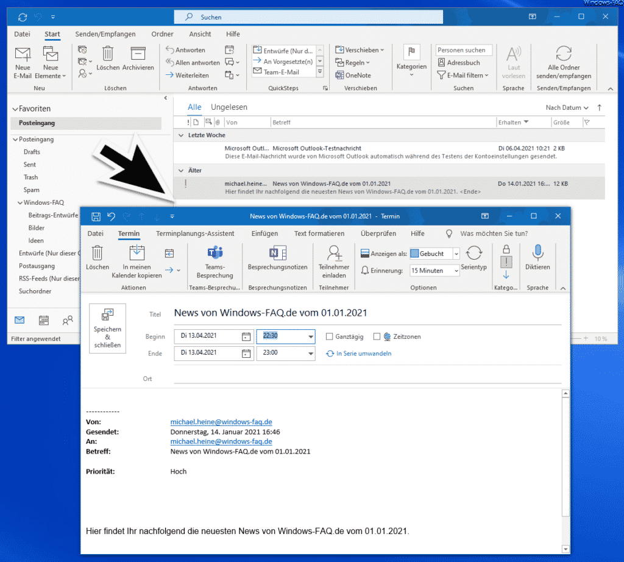Open Ansicht tab in main Outlook window
The width and height of the screenshot is (624, 562).
[x=200, y=34]
